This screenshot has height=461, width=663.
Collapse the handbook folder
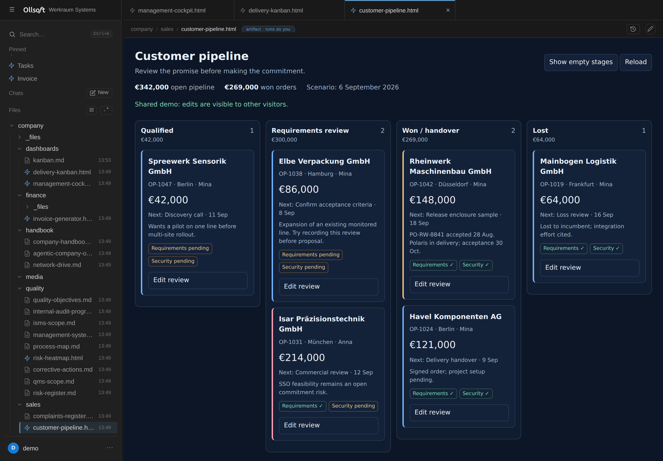[x=19, y=230]
